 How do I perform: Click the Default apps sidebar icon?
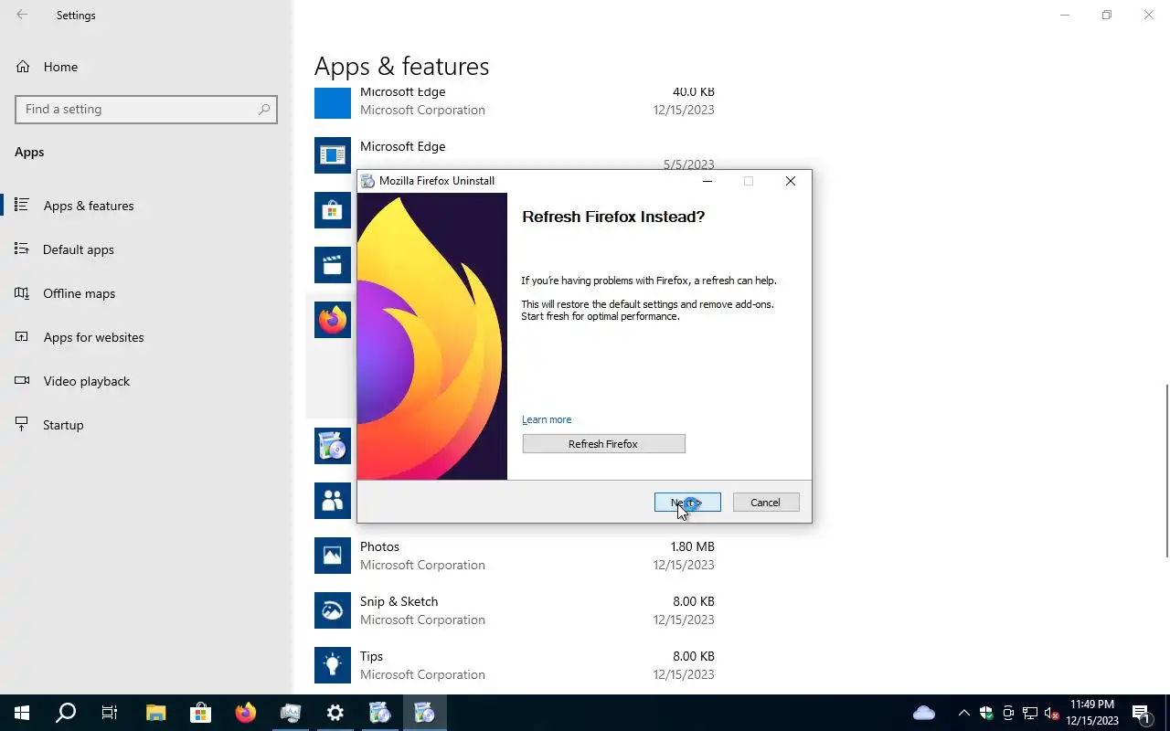click(23, 249)
